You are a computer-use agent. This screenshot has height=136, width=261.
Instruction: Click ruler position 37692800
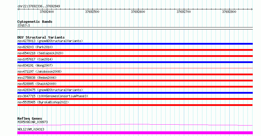tap(229, 12)
